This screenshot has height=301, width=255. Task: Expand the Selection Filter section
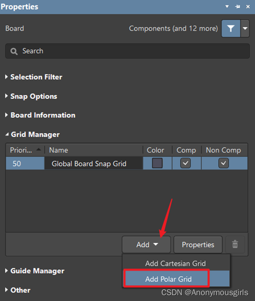(x=36, y=77)
